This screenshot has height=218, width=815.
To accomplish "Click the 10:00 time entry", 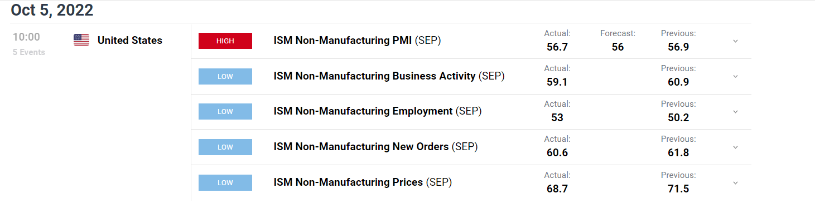I will pyautogui.click(x=26, y=37).
